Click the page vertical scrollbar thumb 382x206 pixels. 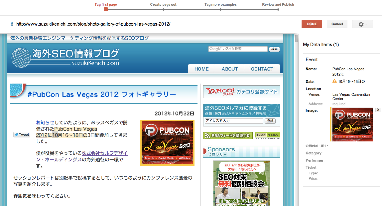pyautogui.click(x=297, y=38)
